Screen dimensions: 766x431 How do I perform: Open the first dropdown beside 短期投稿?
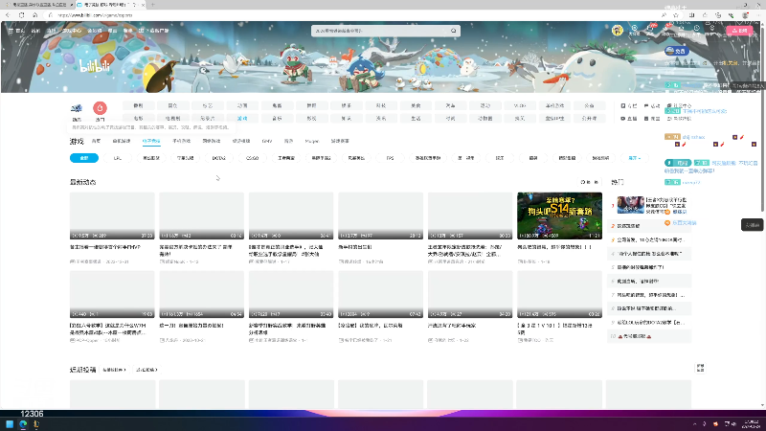114,370
